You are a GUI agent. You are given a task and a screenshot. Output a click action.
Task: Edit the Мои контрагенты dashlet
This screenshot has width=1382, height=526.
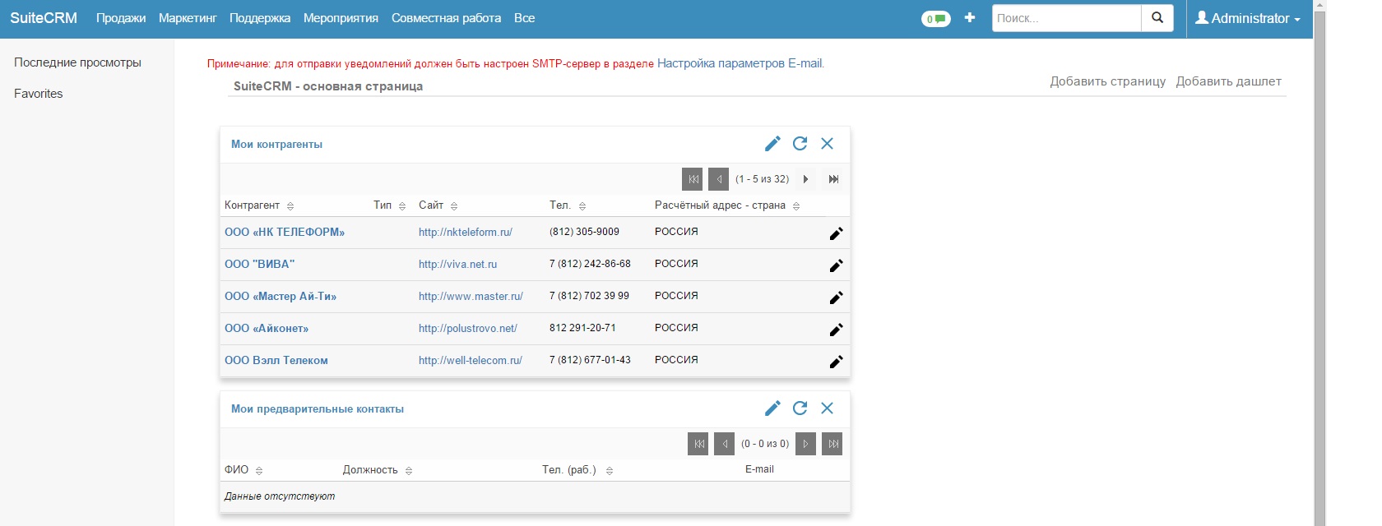coord(772,144)
